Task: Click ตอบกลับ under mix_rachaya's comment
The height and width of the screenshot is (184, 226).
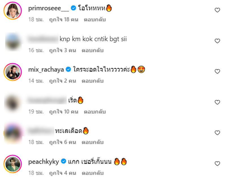Action: click(x=93, y=81)
